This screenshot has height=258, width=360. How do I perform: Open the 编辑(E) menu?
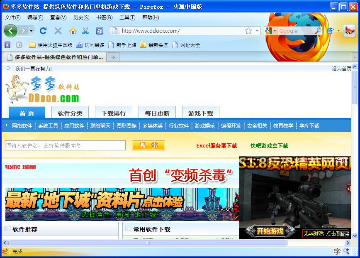click(35, 17)
